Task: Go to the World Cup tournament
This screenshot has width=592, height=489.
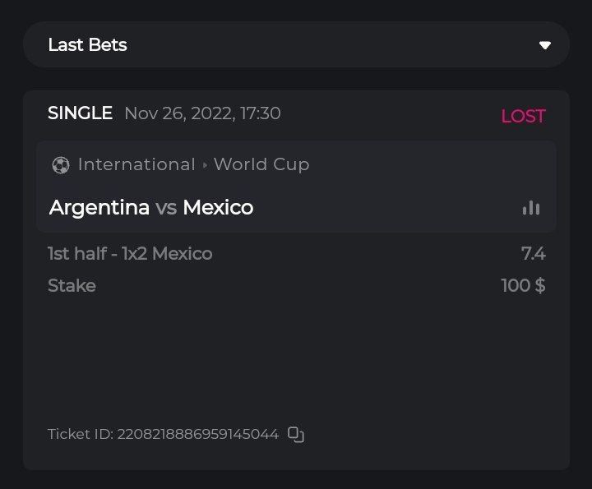Action: click(x=261, y=164)
